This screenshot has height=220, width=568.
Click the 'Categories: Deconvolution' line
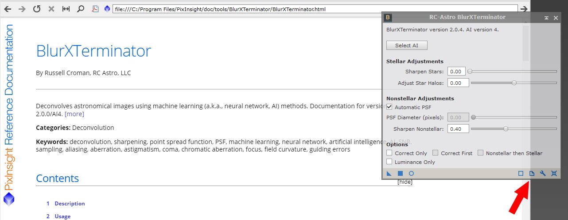tap(75, 128)
